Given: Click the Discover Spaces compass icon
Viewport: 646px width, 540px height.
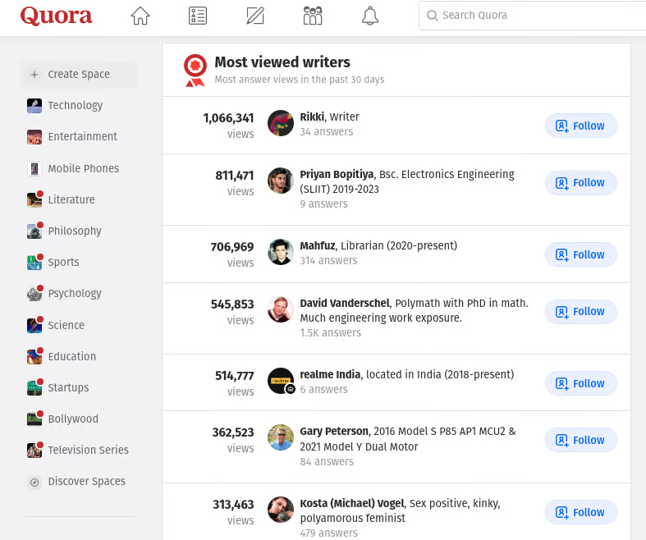Looking at the screenshot, I should coord(34,482).
